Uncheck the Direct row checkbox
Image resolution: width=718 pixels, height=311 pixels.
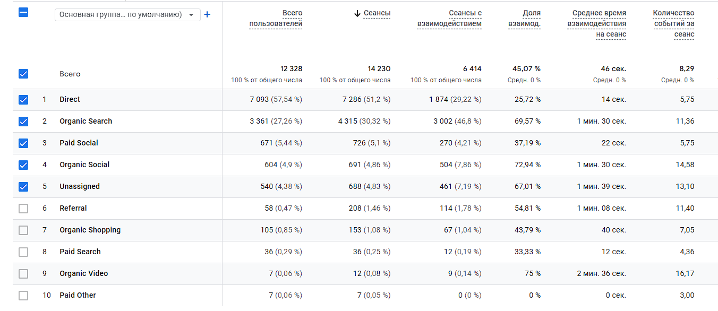(x=23, y=99)
